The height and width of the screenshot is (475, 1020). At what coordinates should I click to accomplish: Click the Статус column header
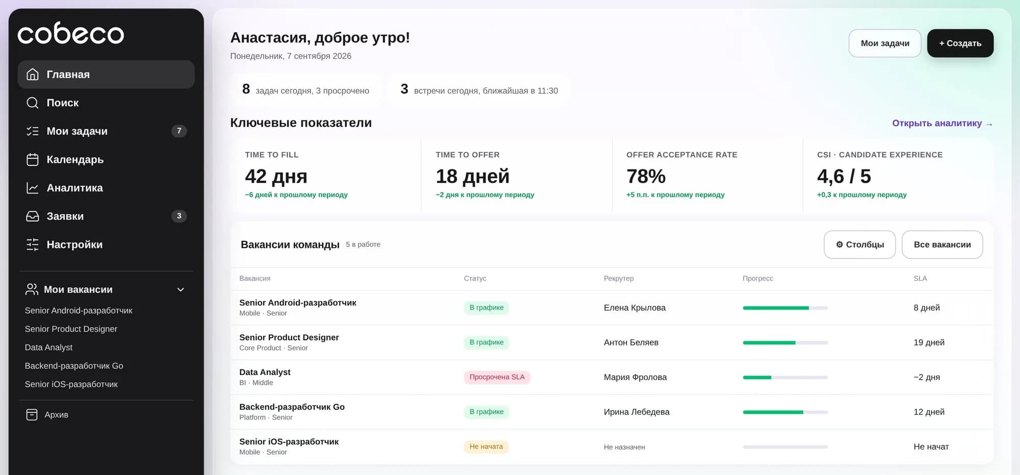tap(475, 279)
